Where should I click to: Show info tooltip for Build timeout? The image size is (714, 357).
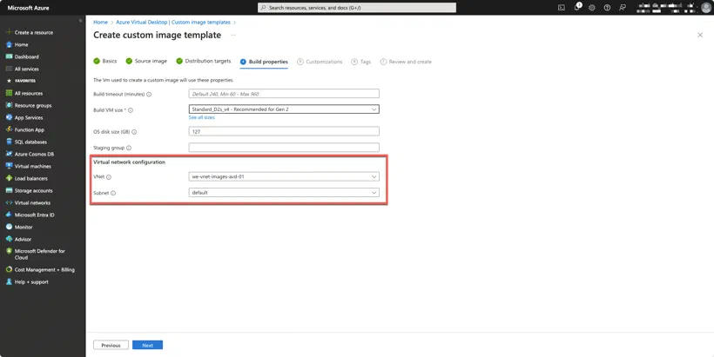point(149,95)
